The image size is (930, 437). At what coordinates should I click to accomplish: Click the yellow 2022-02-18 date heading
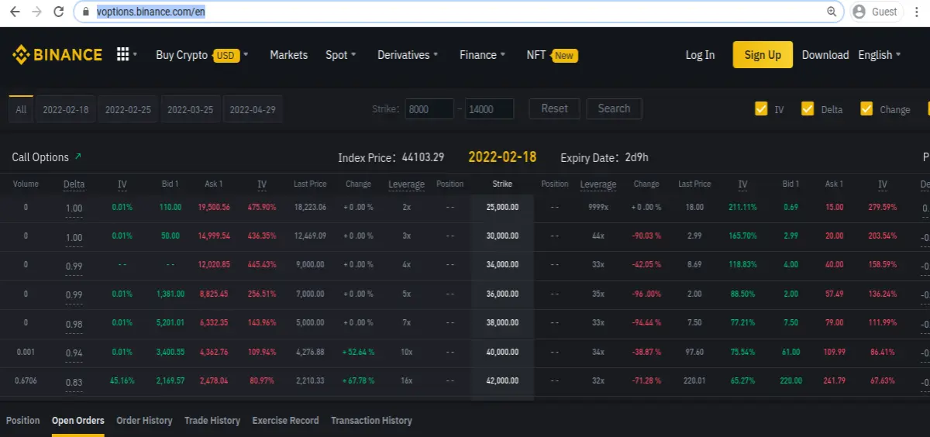(x=502, y=157)
